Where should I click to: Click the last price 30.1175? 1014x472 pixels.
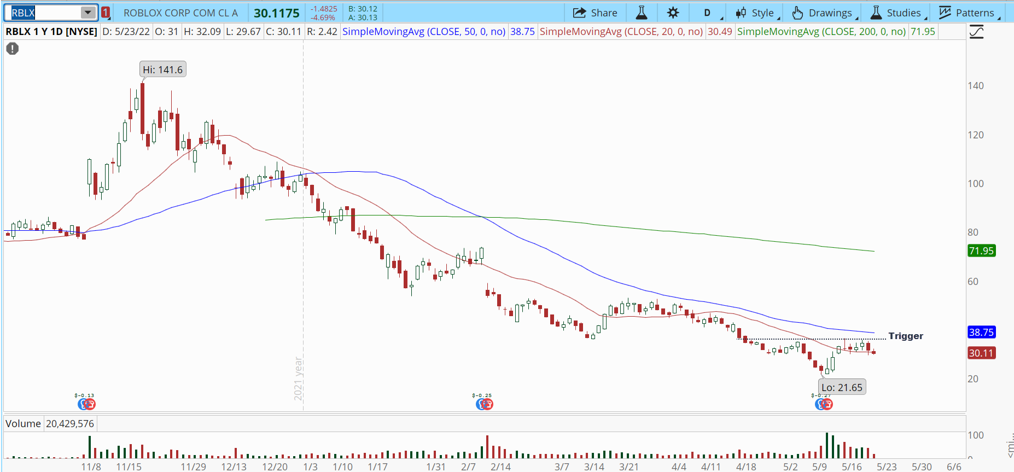tap(276, 13)
